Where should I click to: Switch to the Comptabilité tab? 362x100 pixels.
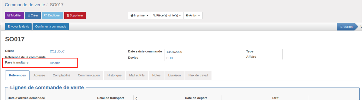[x=61, y=75]
